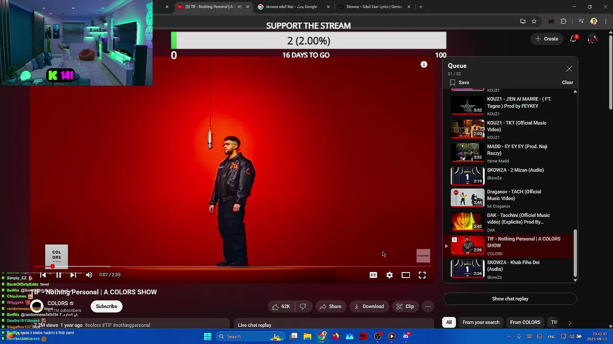Viewport: 613px width, 344px height.
Task: Select the From your search chip
Action: click(481, 322)
